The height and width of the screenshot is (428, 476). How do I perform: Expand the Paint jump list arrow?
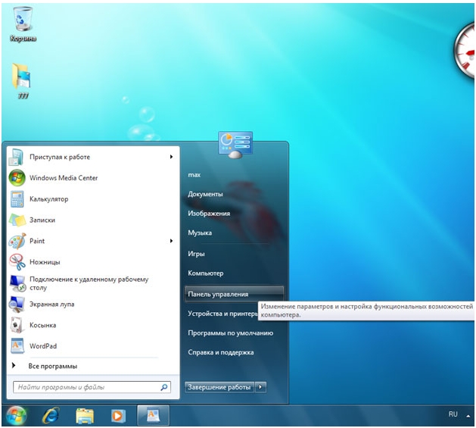(x=171, y=241)
